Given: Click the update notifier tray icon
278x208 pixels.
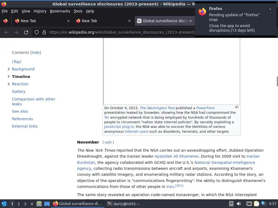Looking at the screenshot, I should coord(263,203).
